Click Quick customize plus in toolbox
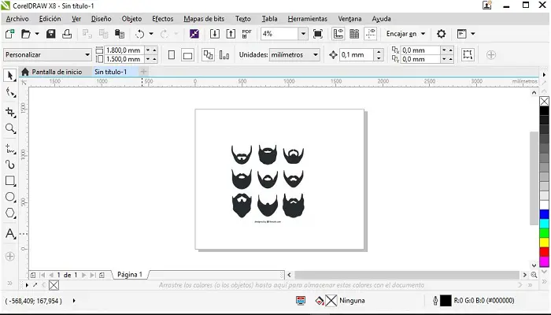Image resolution: width=551 pixels, height=315 pixels. [x=10, y=256]
